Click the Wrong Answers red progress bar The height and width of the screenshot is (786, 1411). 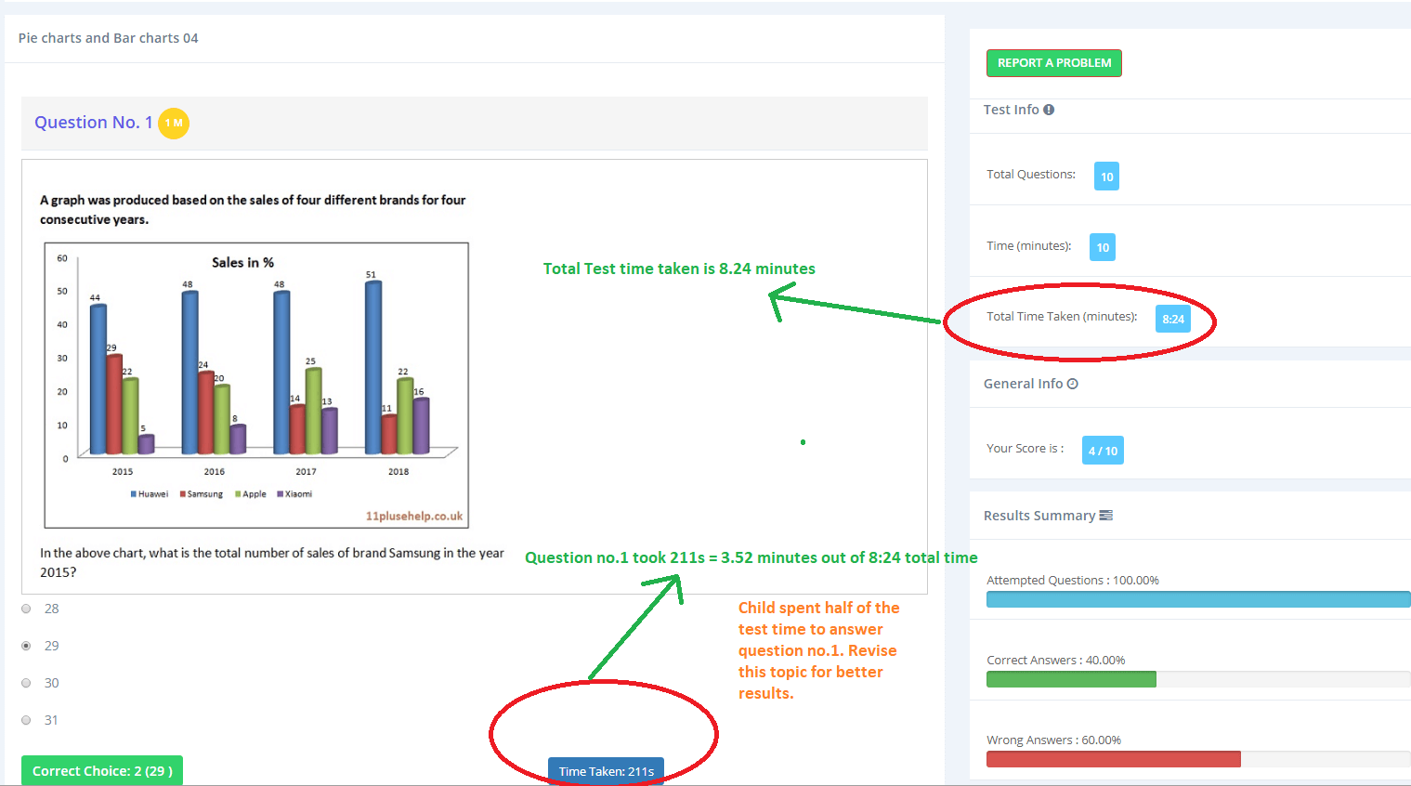[1113, 759]
